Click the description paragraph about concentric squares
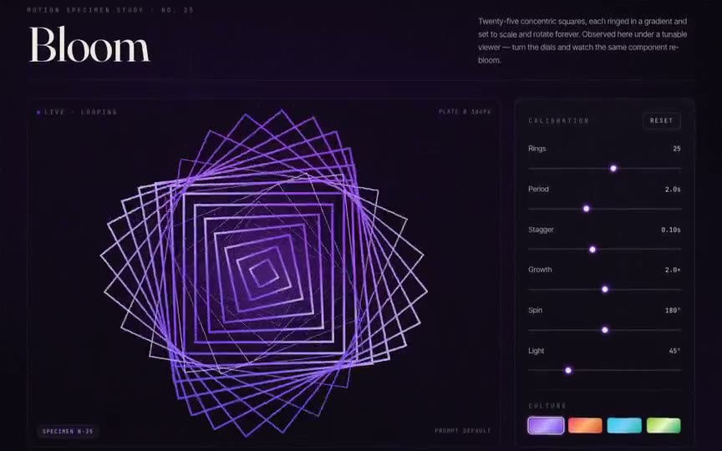Screen dimensions: 722x451 click(582, 40)
